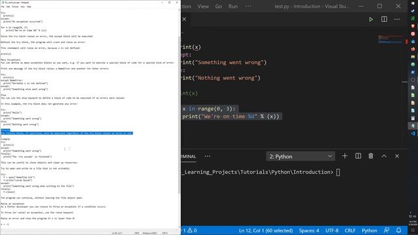Click the terminal prompt input area

pos(338,172)
